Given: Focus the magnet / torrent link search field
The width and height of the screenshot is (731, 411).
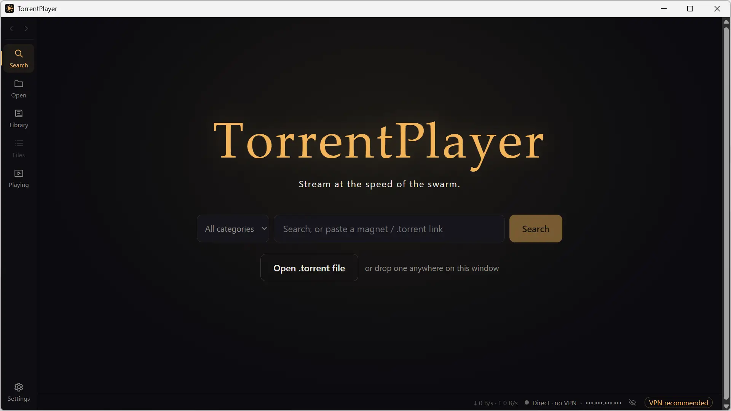Looking at the screenshot, I should [389, 229].
